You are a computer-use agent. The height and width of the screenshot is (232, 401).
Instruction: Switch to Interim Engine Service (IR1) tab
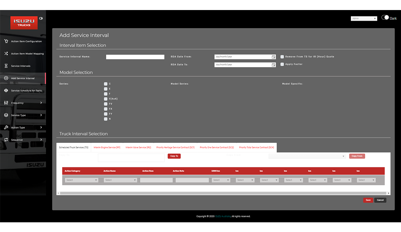107,147
